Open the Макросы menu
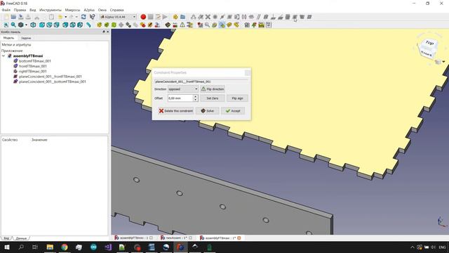Screen dimensions: 449x253 click(73, 10)
